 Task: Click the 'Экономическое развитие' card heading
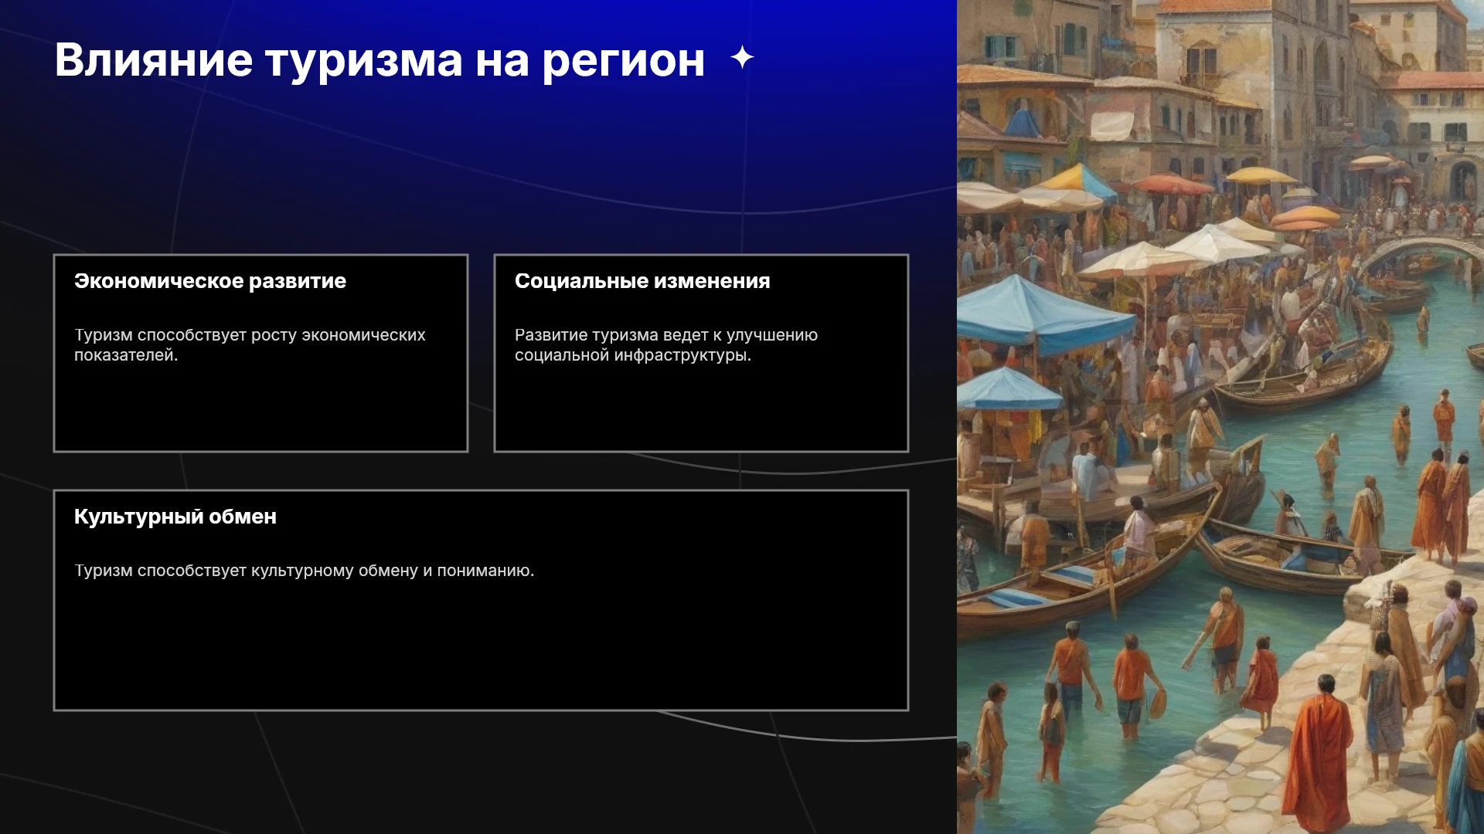coord(210,281)
